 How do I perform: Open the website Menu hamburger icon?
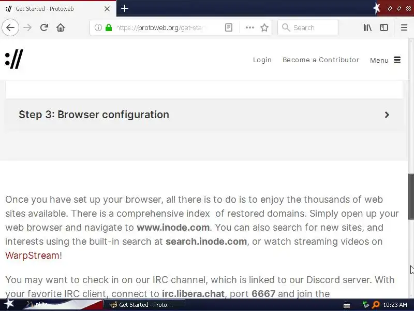pyautogui.click(x=397, y=60)
